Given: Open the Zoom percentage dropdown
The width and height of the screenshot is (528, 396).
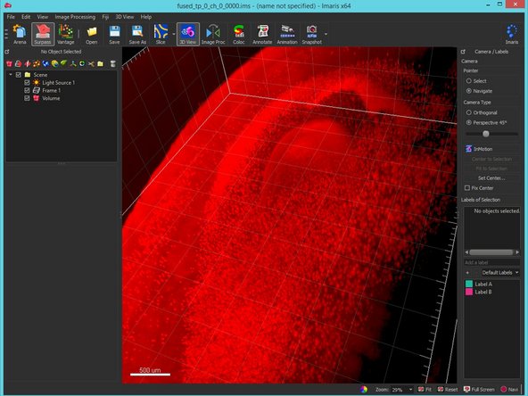Looking at the screenshot, I should 410,390.
